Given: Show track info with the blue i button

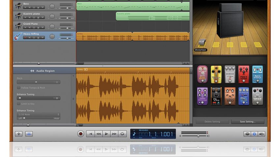Looking at the screenshot, I should (254, 134).
